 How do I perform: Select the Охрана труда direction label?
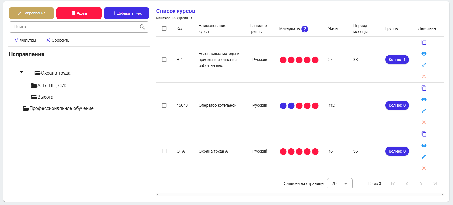coord(56,73)
